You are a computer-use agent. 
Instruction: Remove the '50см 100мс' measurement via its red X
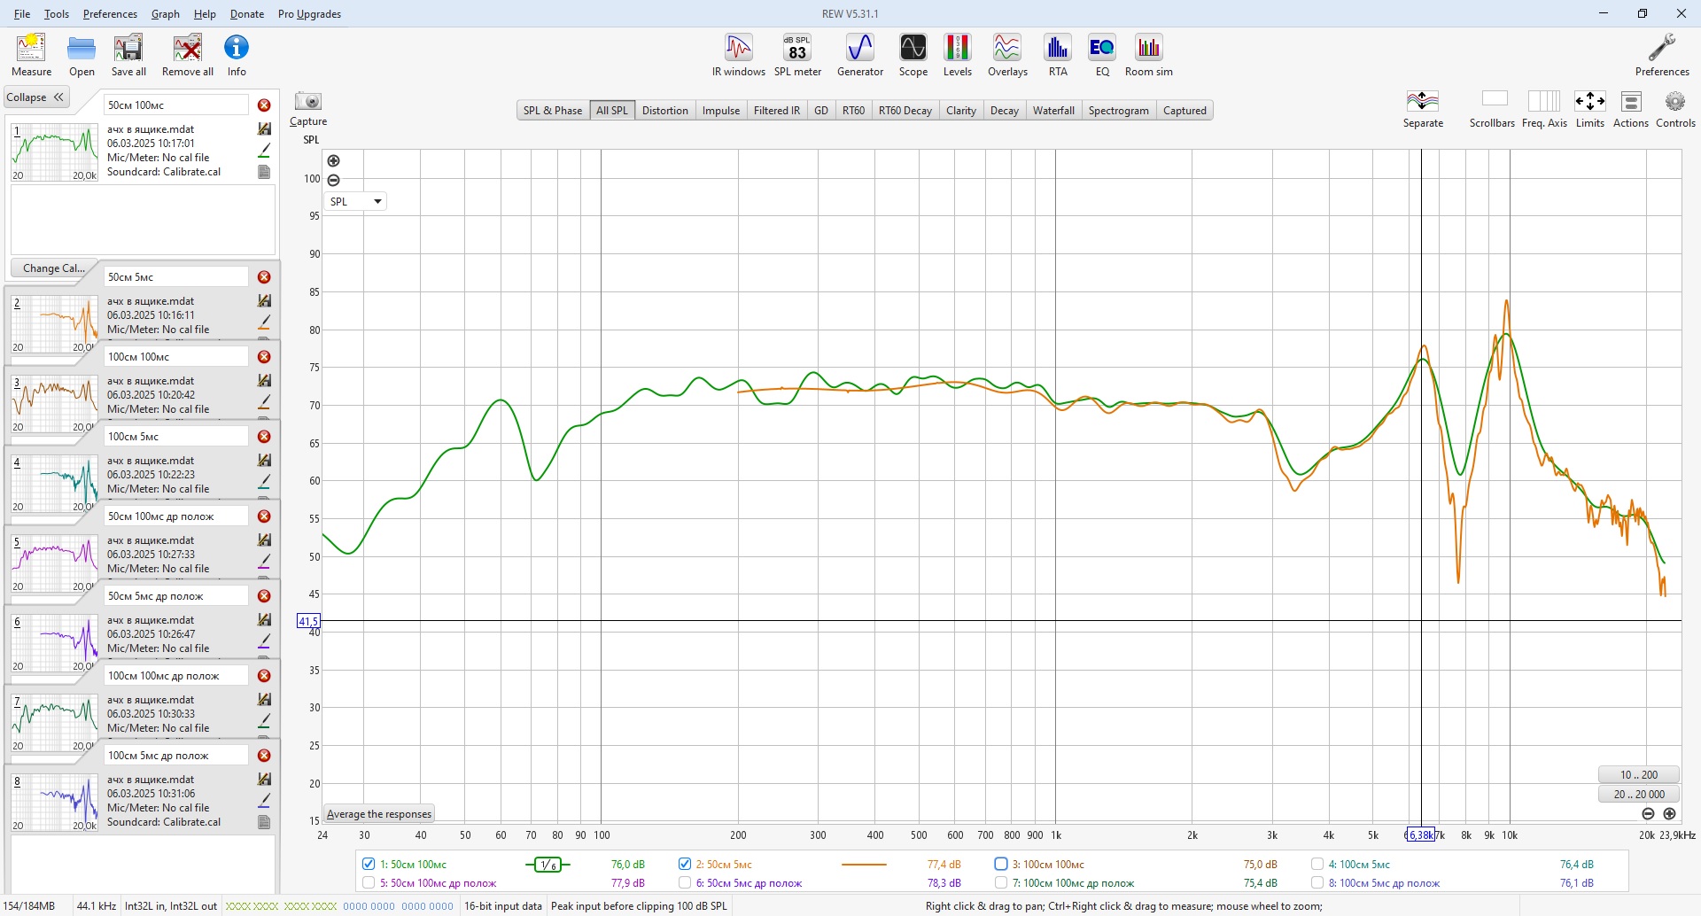(x=264, y=105)
